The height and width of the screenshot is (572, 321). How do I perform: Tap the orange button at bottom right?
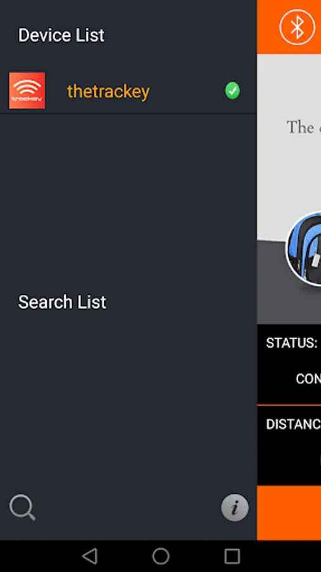click(x=289, y=512)
